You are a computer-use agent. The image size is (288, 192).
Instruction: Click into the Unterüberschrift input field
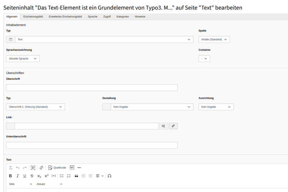92,145
